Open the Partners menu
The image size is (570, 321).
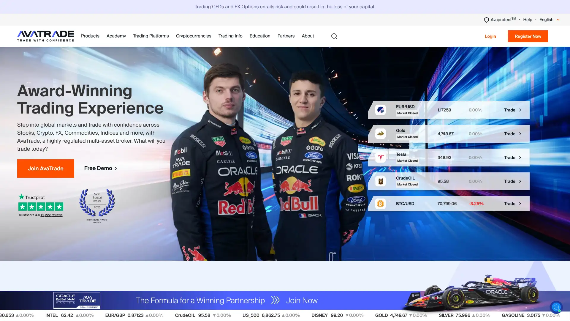click(286, 36)
